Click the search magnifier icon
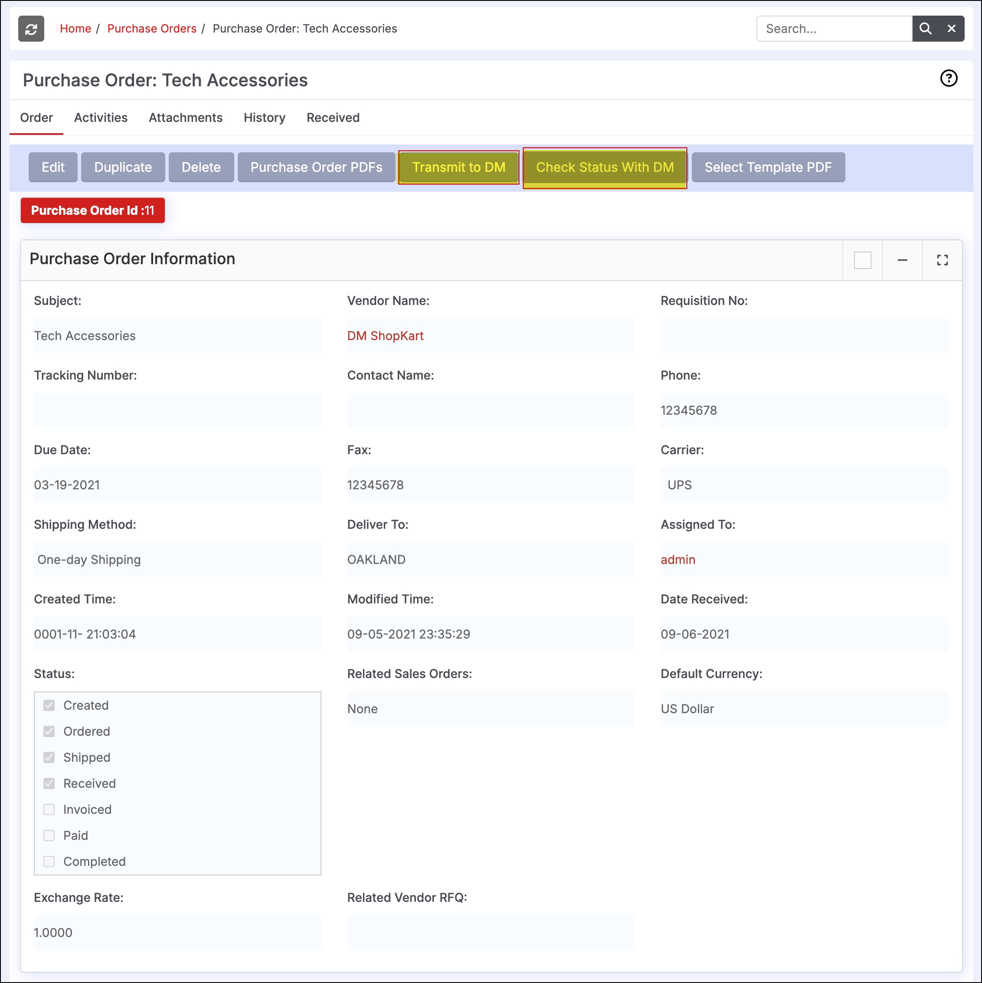 click(x=925, y=29)
